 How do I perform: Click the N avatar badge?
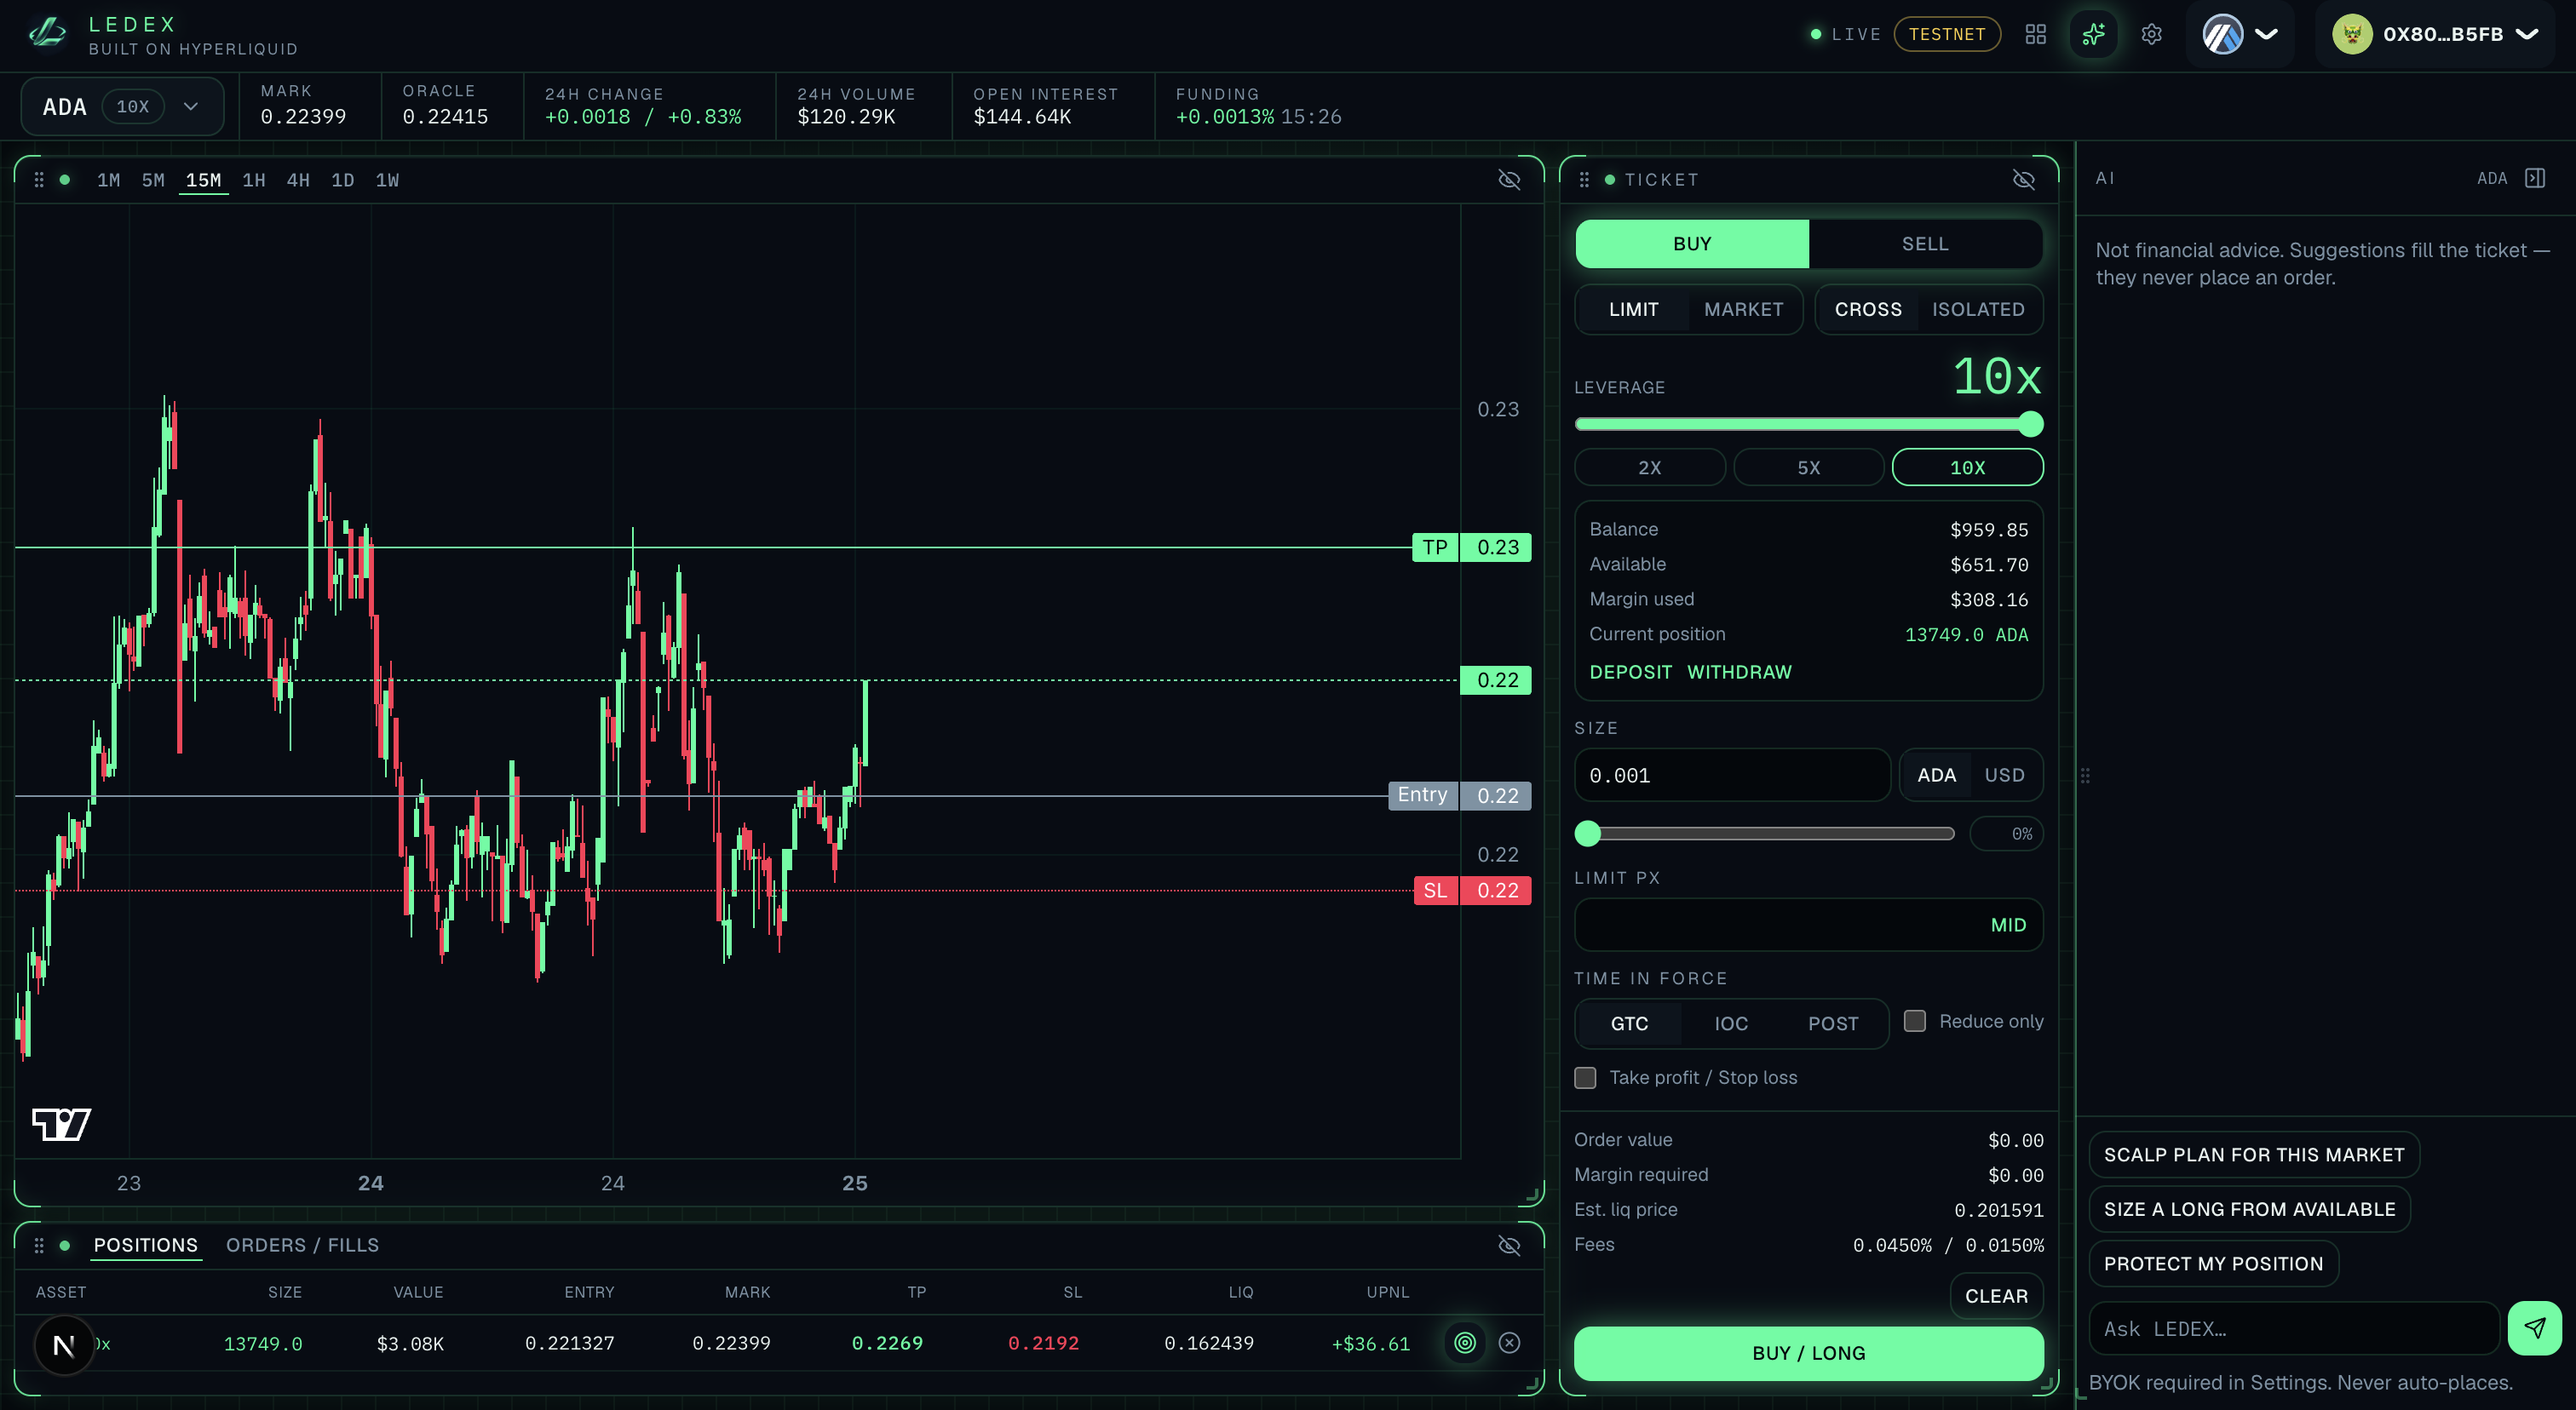click(x=64, y=1346)
